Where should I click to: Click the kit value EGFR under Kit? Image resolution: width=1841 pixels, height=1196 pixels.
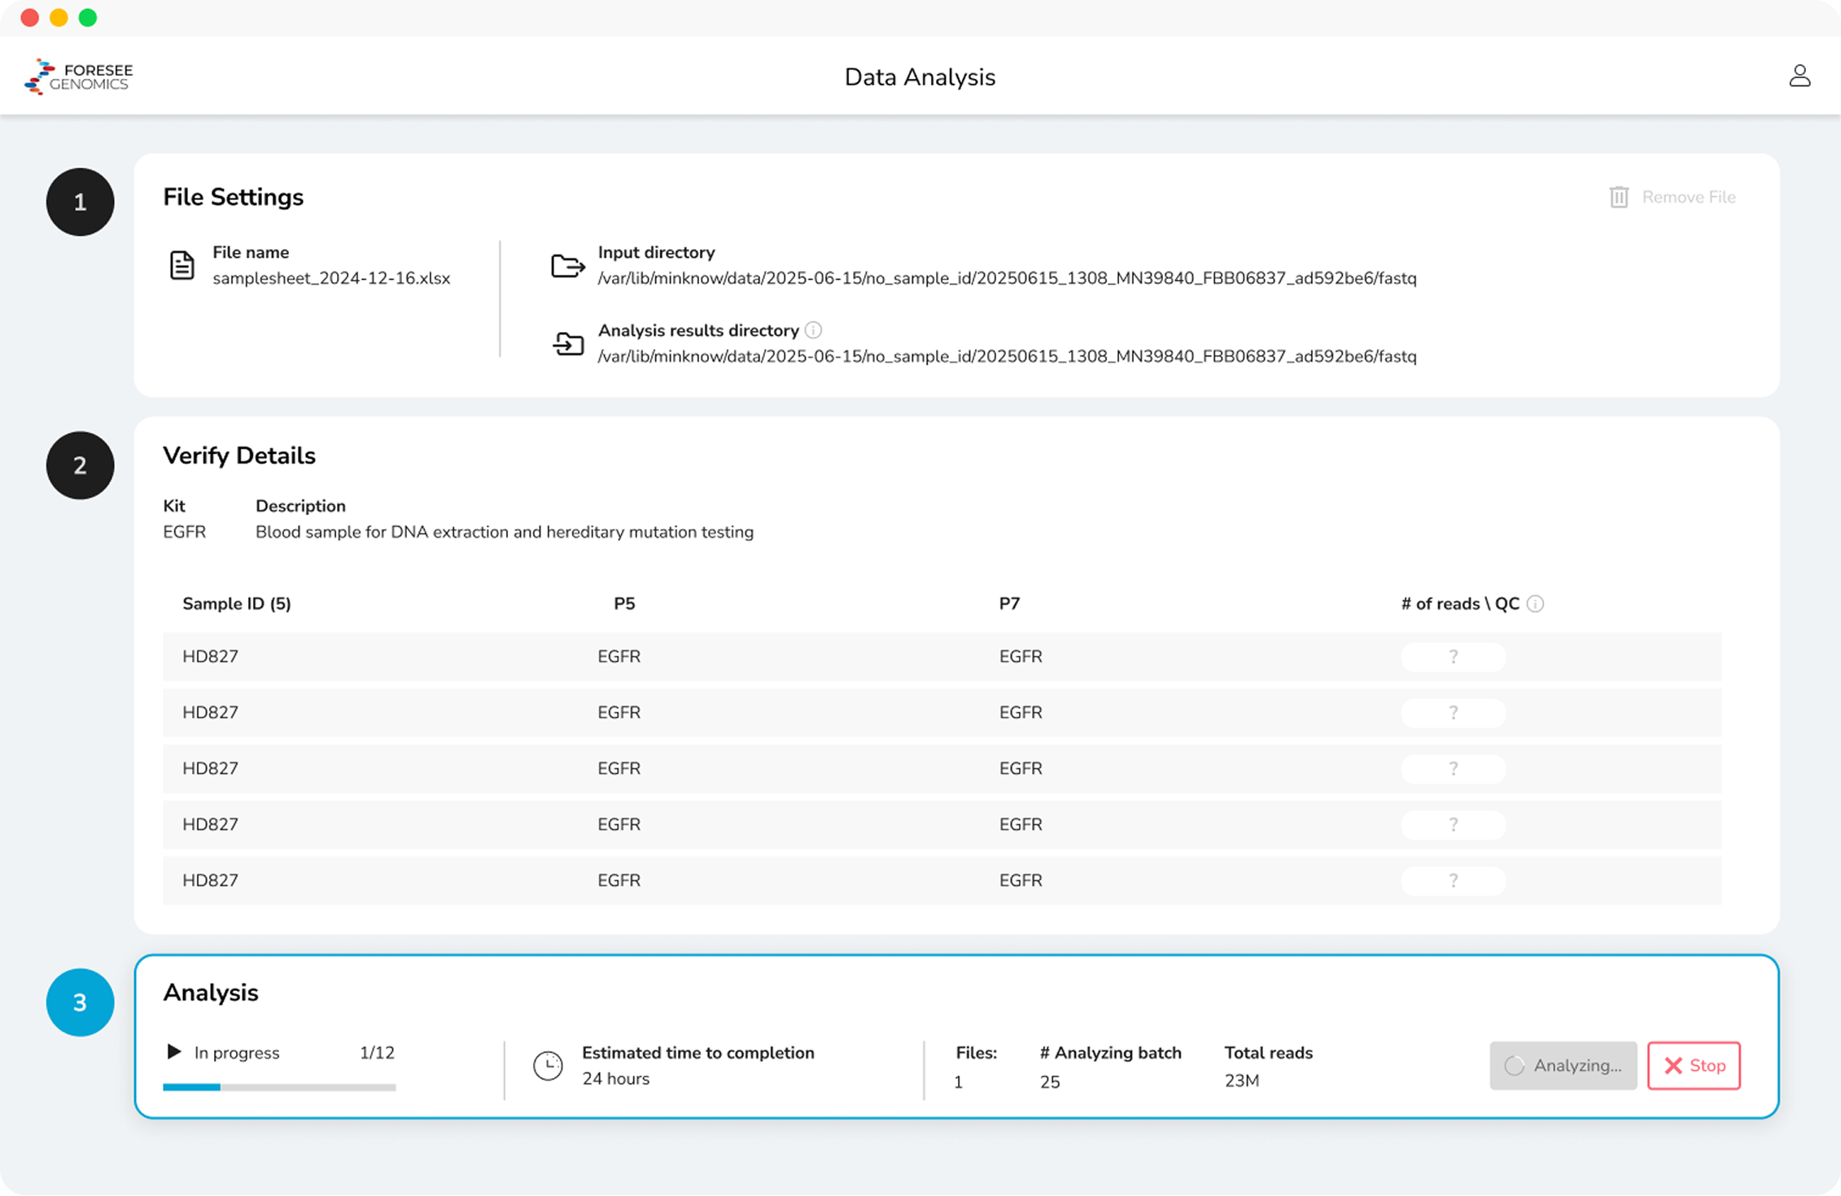point(185,532)
